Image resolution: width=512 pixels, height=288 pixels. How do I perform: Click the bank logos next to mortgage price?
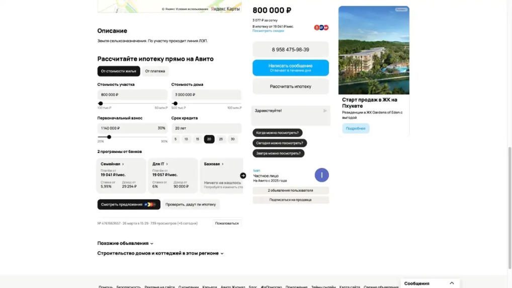tap(321, 28)
